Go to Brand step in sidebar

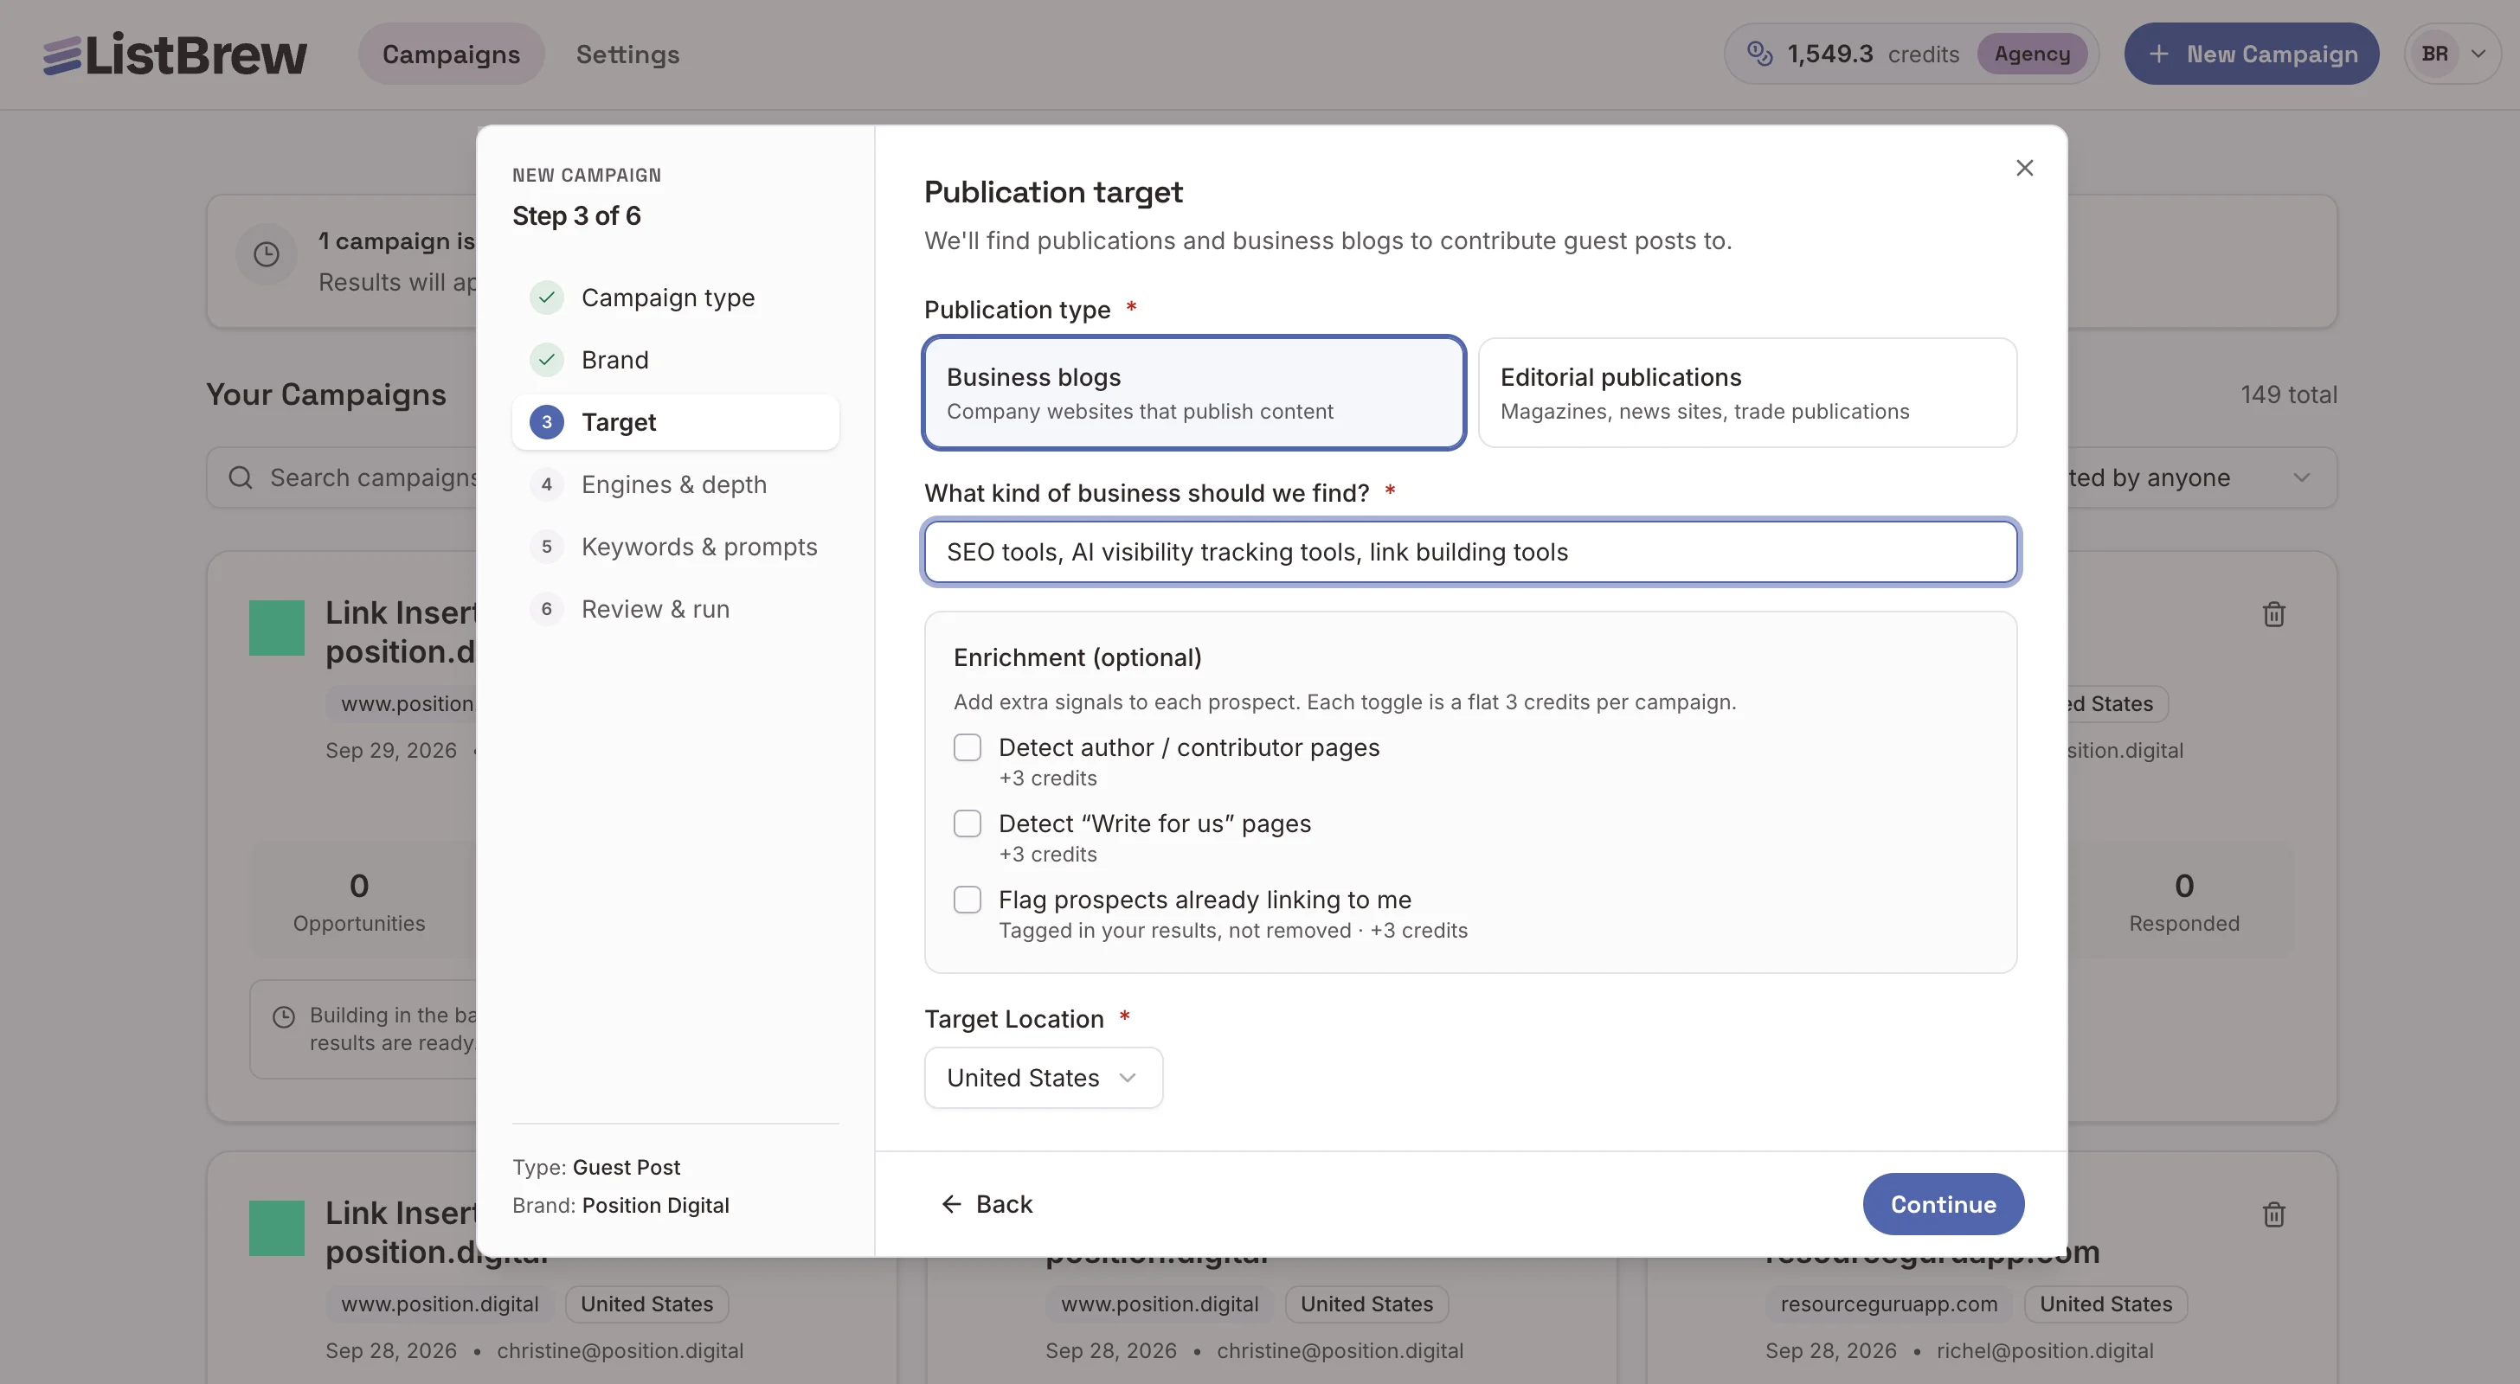[x=675, y=360]
